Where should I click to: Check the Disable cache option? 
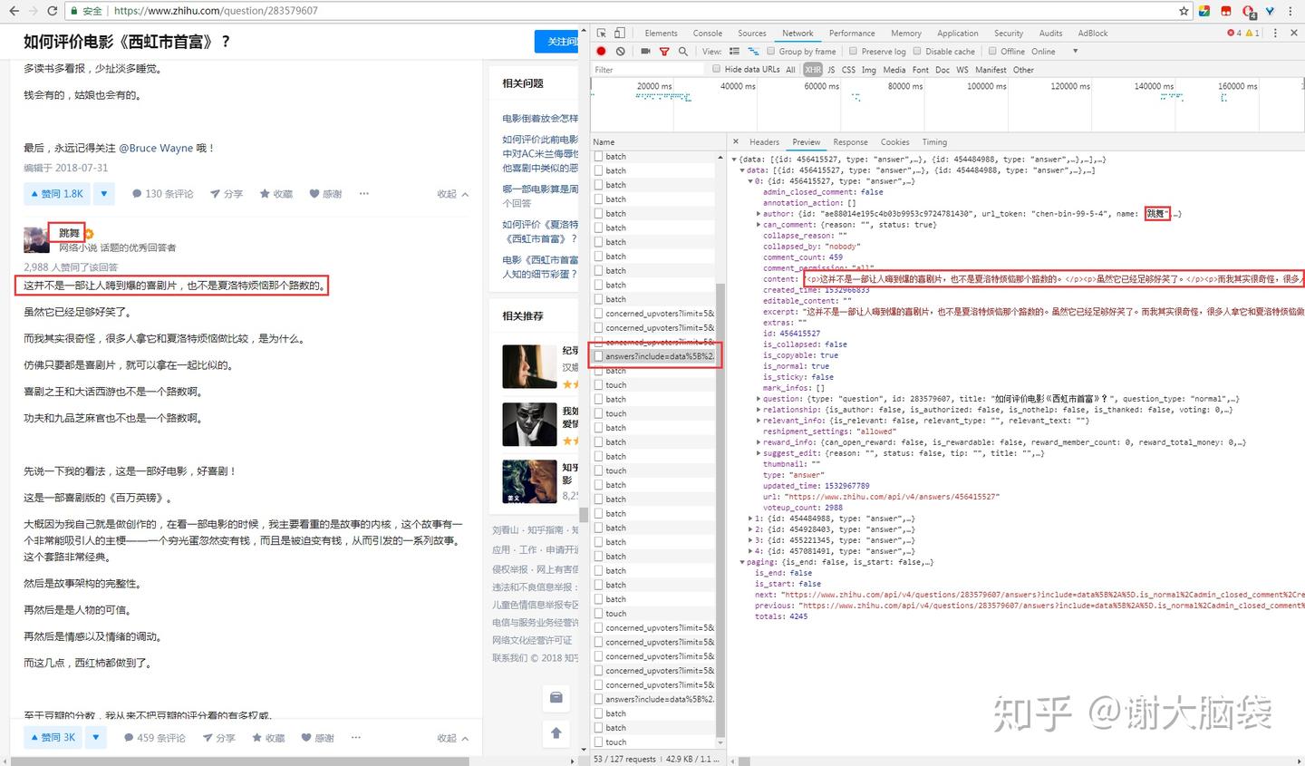[x=919, y=51]
